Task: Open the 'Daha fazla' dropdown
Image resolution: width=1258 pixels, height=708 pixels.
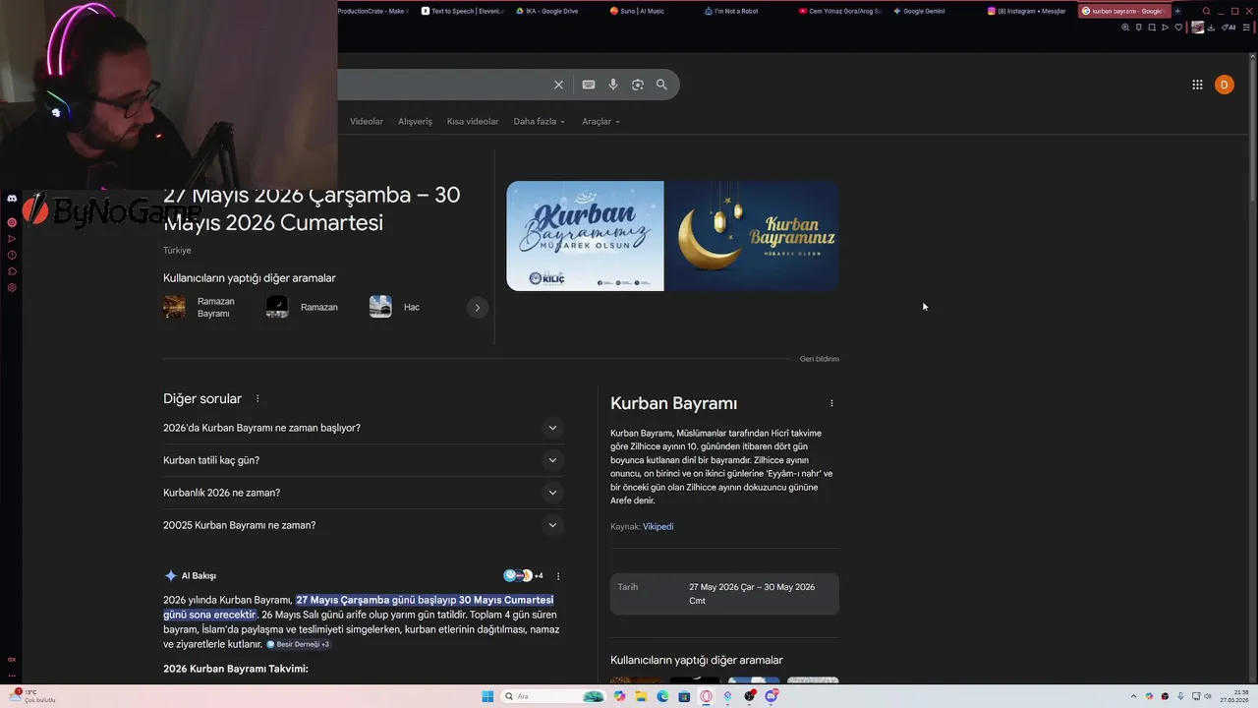Action: [539, 122]
